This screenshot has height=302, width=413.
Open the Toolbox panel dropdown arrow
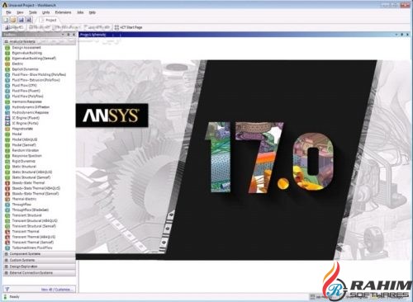63,35
